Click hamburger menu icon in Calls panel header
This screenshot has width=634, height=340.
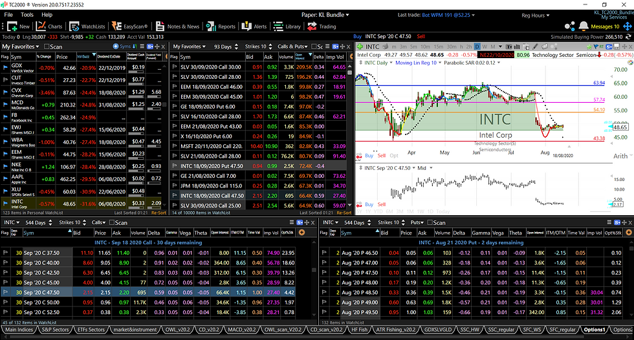tap(292, 222)
